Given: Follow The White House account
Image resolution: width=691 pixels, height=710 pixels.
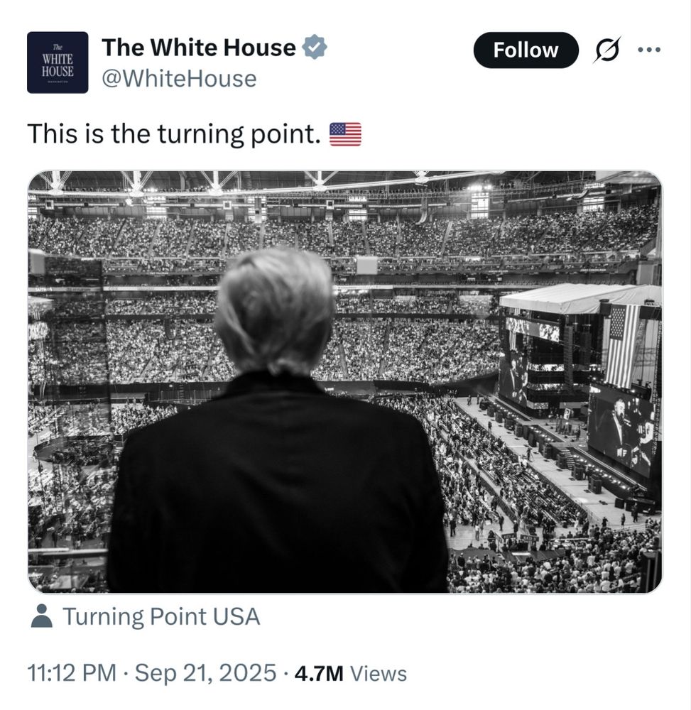Looking at the screenshot, I should pos(526,50).
